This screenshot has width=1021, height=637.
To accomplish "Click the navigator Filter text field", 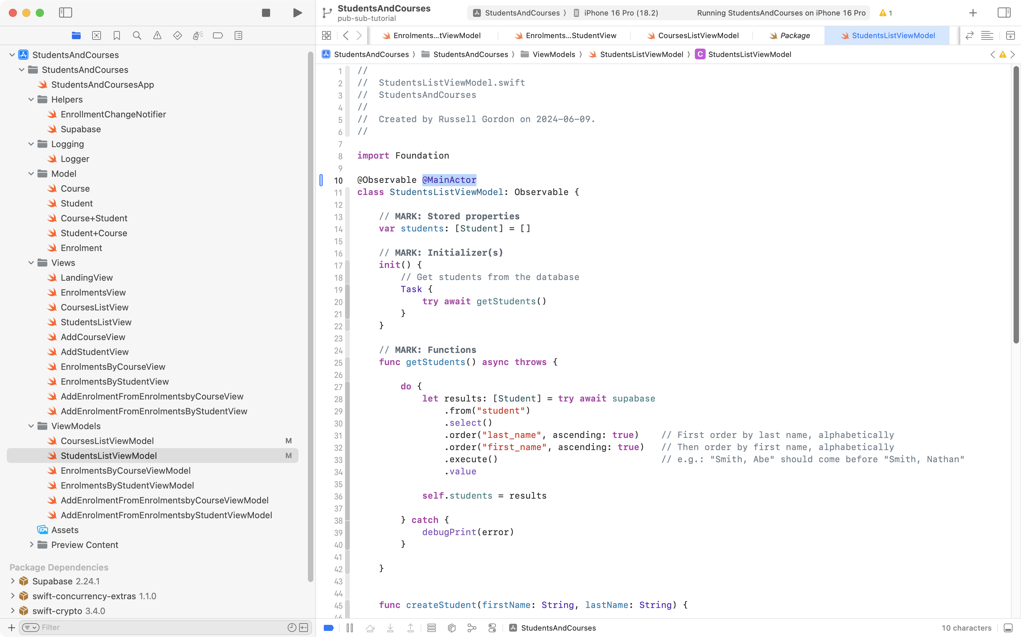I will tap(160, 627).
